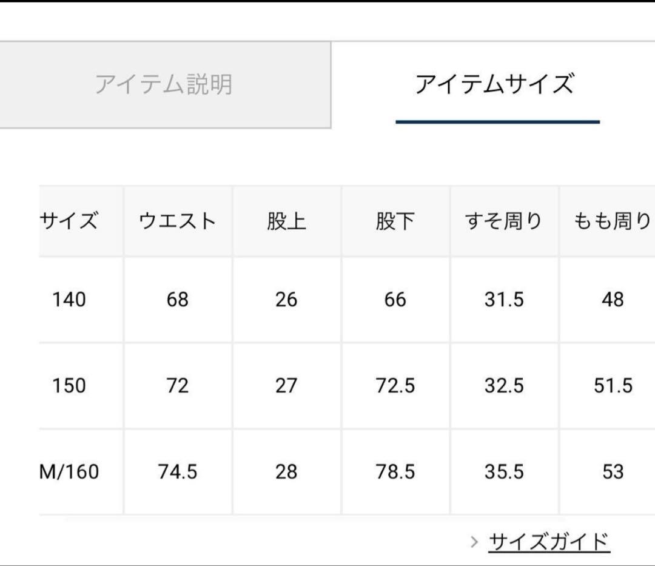Click the 股下 value 72.5 cell
The image size is (655, 566).
(x=395, y=386)
